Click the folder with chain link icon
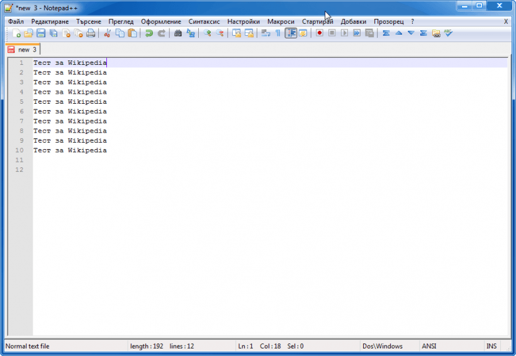The image size is (516, 356). [x=436, y=33]
